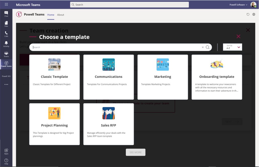Click 'Template Marketing Projects' description
The image size is (259, 167).
156,84
